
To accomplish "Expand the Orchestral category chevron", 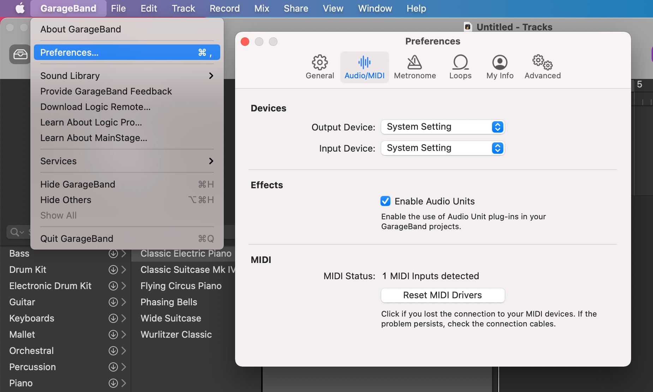I will tap(124, 351).
